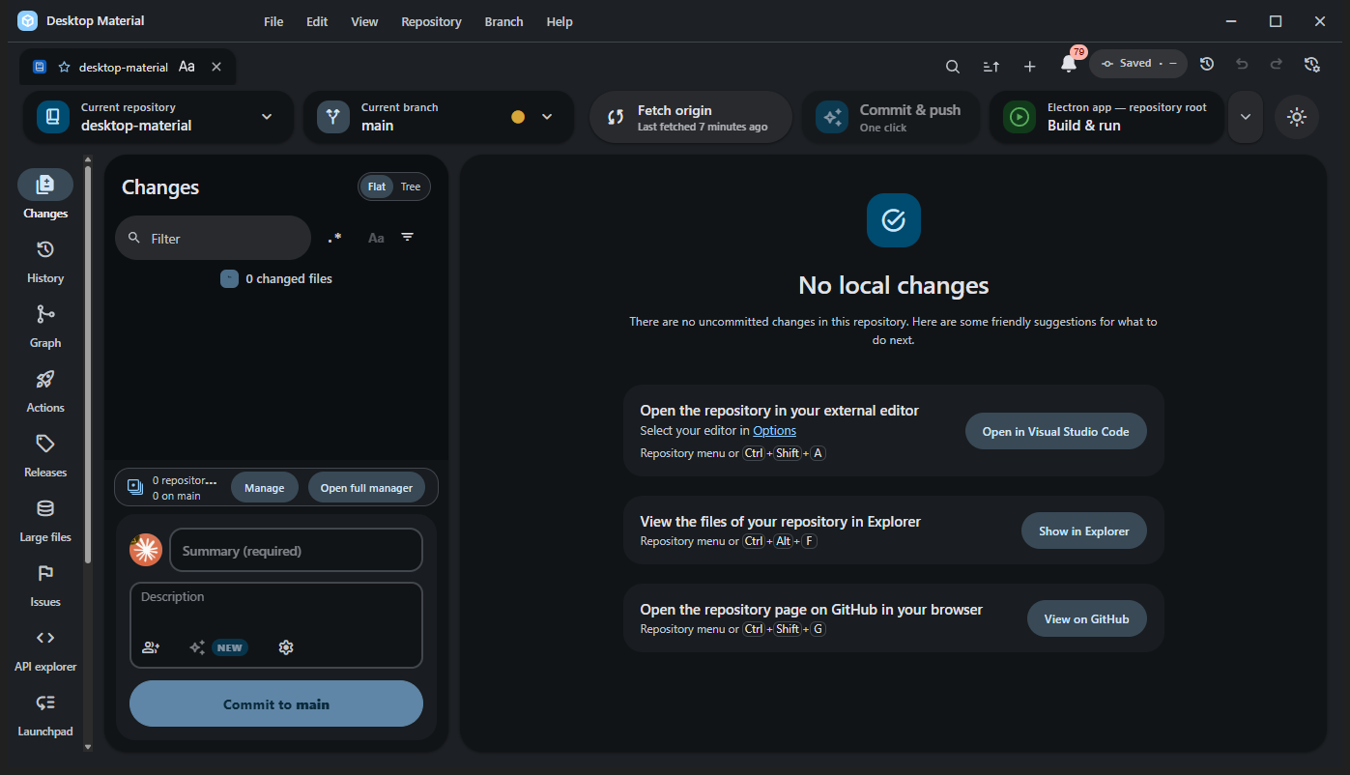Image resolution: width=1350 pixels, height=775 pixels.
Task: Expand the Current branch dropdown
Action: coord(439,117)
